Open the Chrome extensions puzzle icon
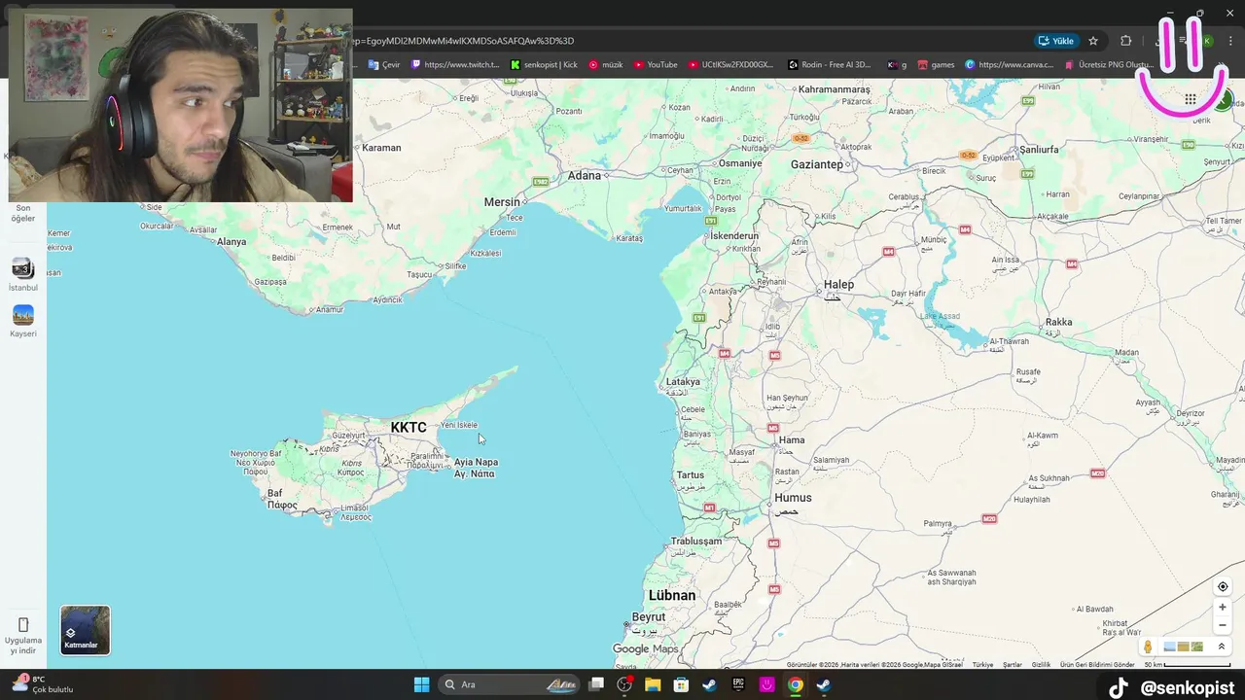The width and height of the screenshot is (1245, 700). pos(1125,41)
